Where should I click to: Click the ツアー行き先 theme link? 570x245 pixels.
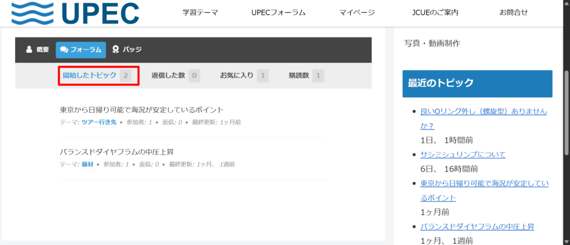pyautogui.click(x=99, y=122)
